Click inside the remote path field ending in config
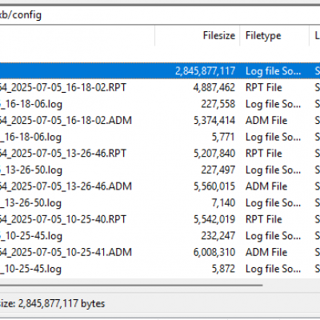The height and width of the screenshot is (320, 320). pyautogui.click(x=160, y=15)
